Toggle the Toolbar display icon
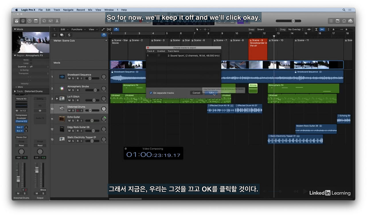 pos(36,21)
